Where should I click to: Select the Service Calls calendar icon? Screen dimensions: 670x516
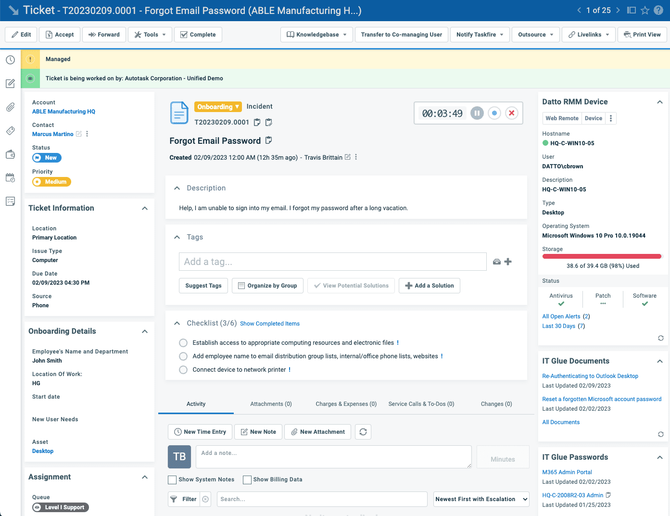pyautogui.click(x=10, y=177)
